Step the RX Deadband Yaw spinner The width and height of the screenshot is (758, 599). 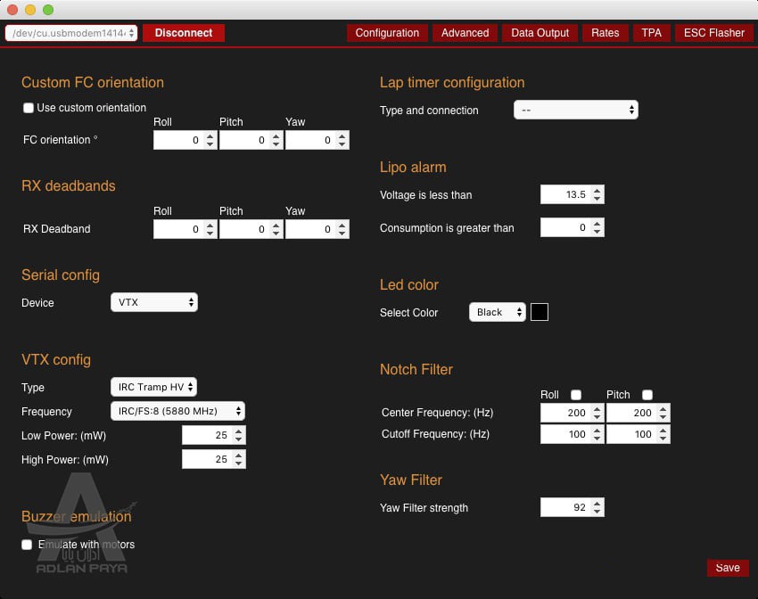pyautogui.click(x=342, y=229)
